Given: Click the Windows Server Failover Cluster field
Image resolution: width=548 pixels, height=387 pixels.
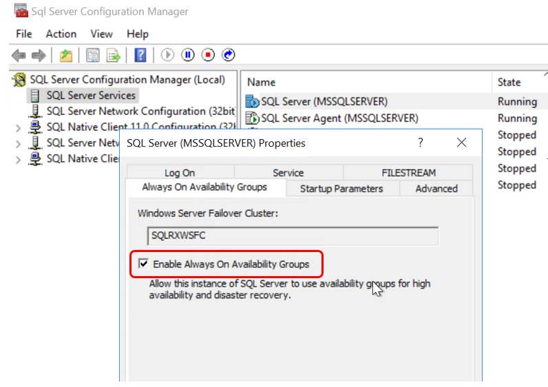Looking at the screenshot, I should tap(293, 236).
